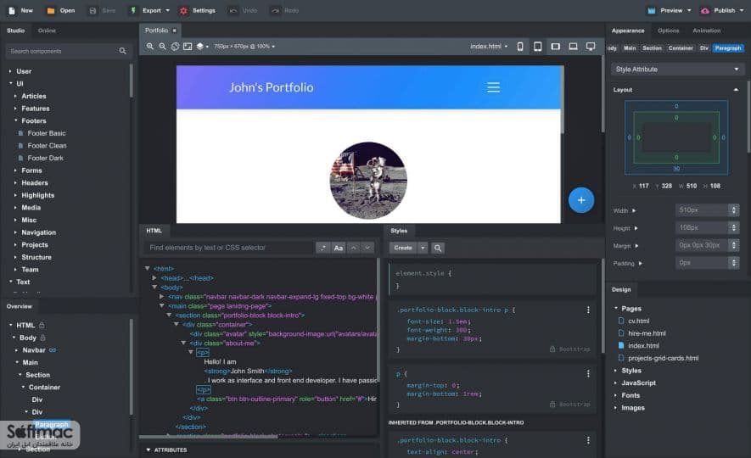Toggle the regex search option in HTML panel
Viewport: 751px width, 458px height.
[323, 248]
